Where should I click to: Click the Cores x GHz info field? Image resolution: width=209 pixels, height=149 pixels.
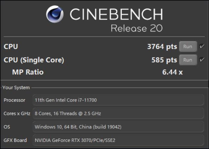(119, 114)
